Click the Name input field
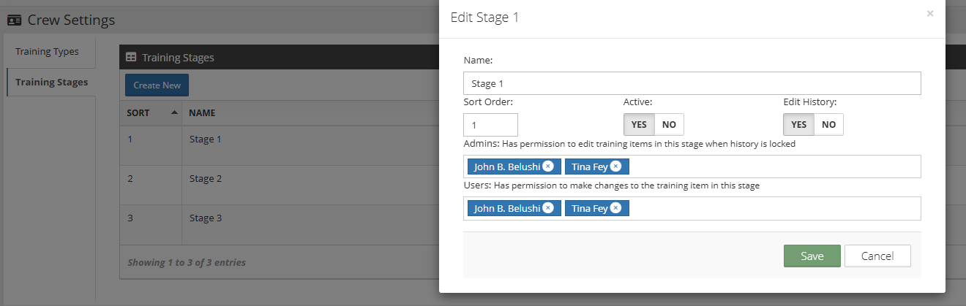 (x=692, y=83)
